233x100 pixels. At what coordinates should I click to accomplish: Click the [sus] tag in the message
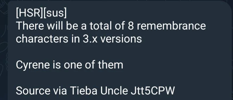click(55, 13)
